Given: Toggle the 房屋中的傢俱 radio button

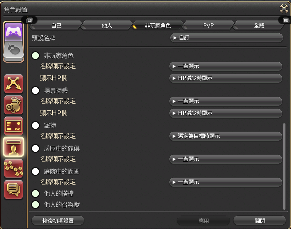Looking at the screenshot, I should click(x=35, y=148).
